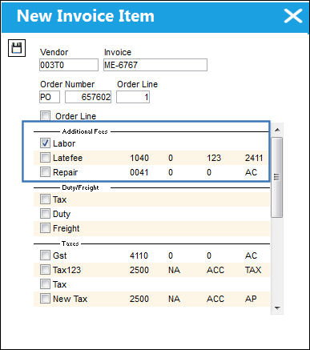Select the value 2411 in Latefee row
Viewport: 310px width, 350px height.
point(254,158)
